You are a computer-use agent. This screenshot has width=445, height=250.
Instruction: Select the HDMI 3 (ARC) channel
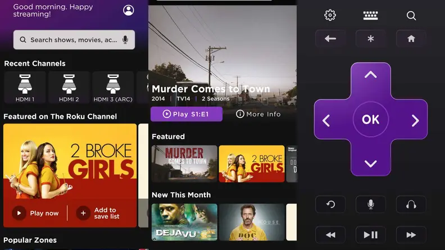point(113,87)
